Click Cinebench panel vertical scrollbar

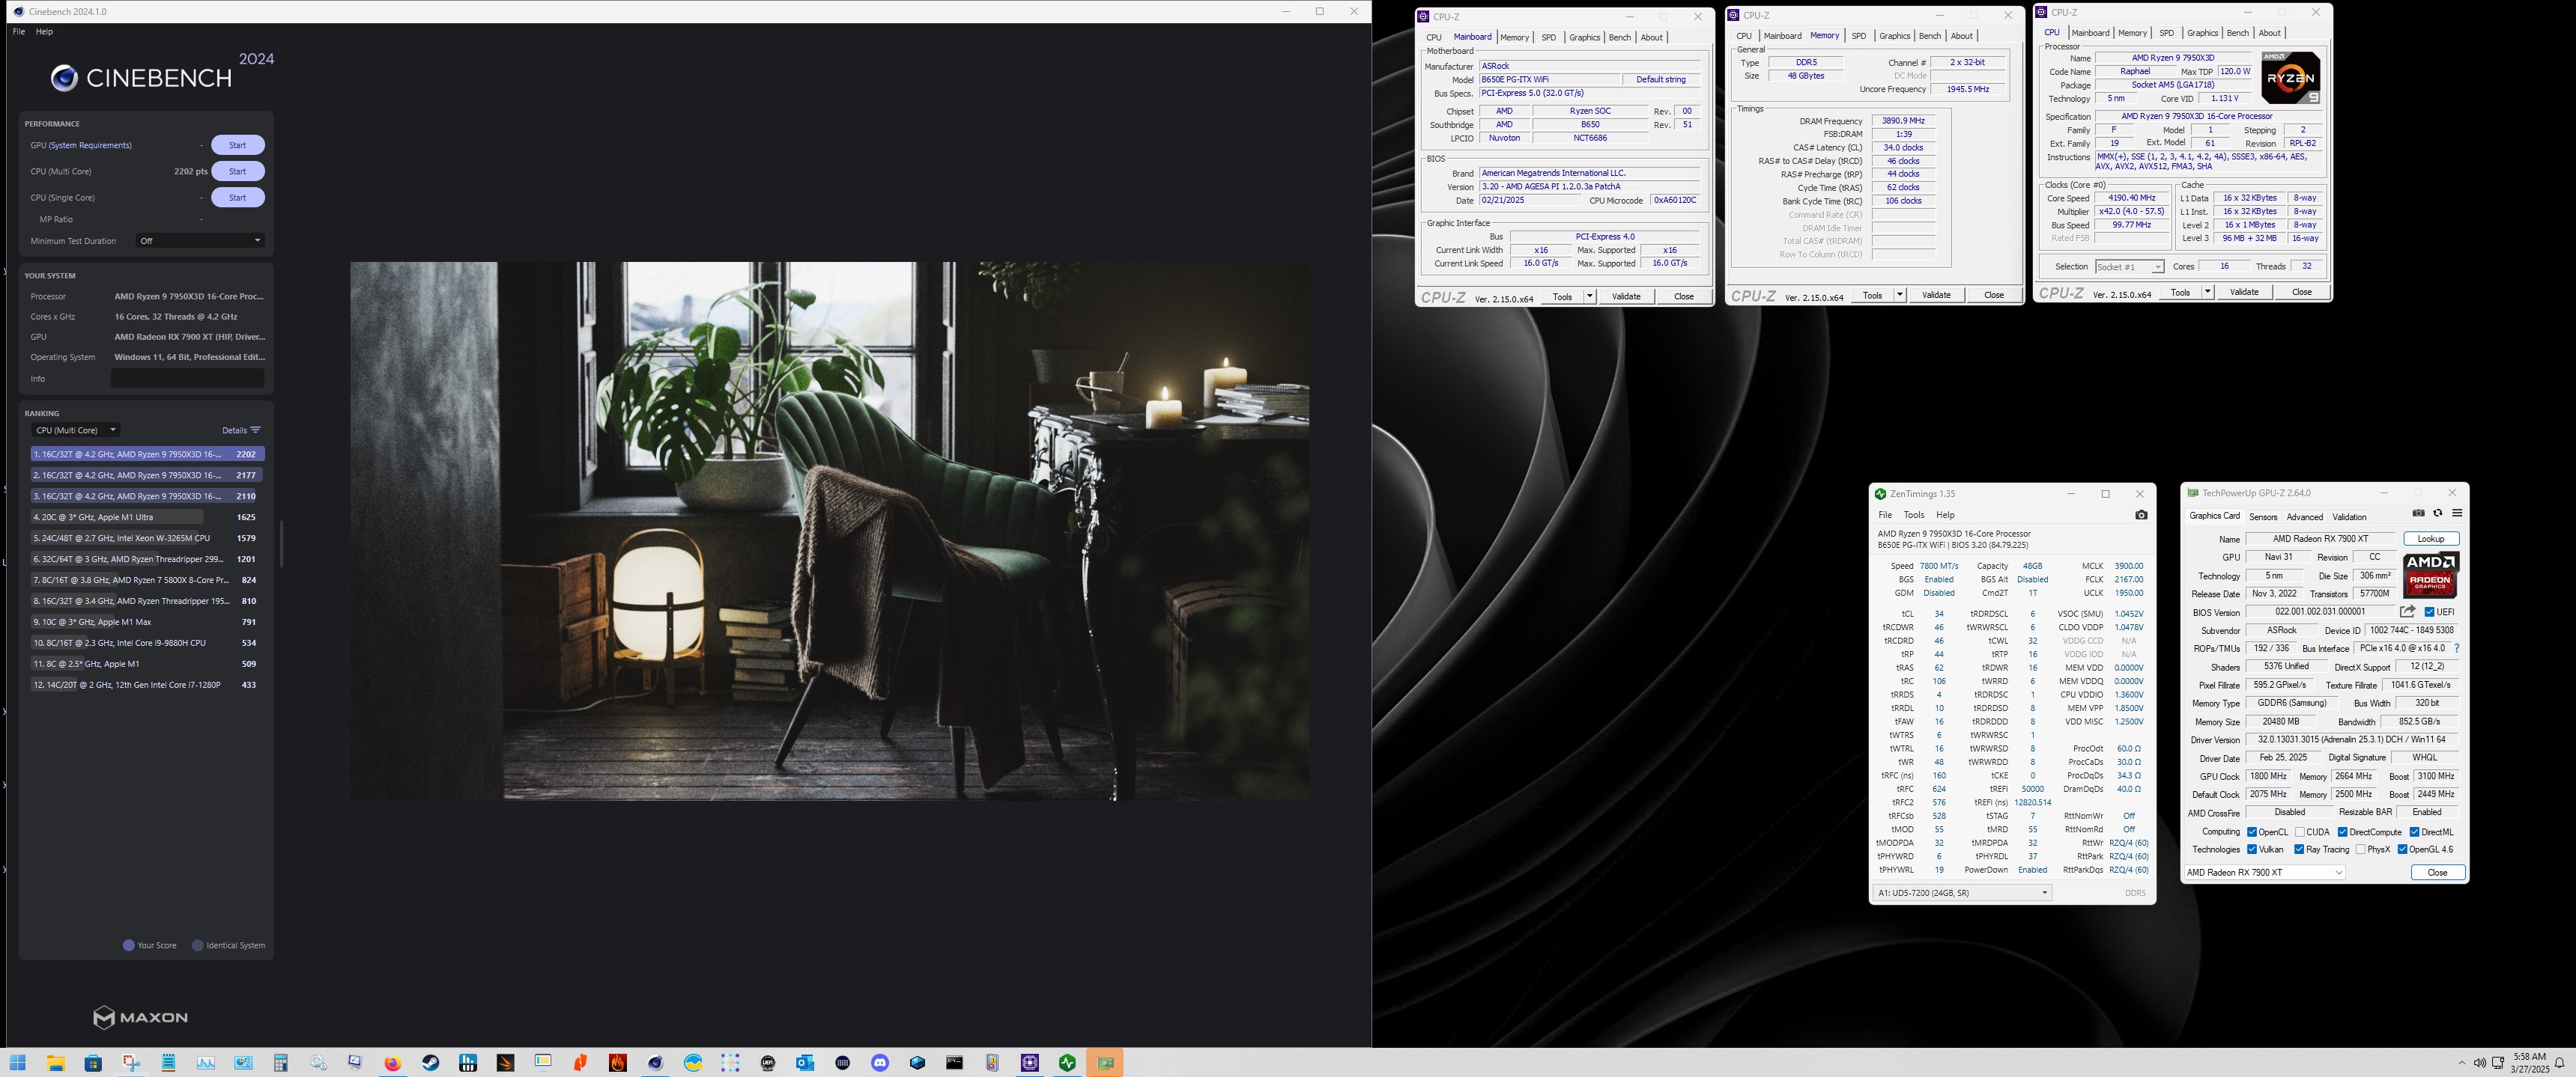(281, 545)
